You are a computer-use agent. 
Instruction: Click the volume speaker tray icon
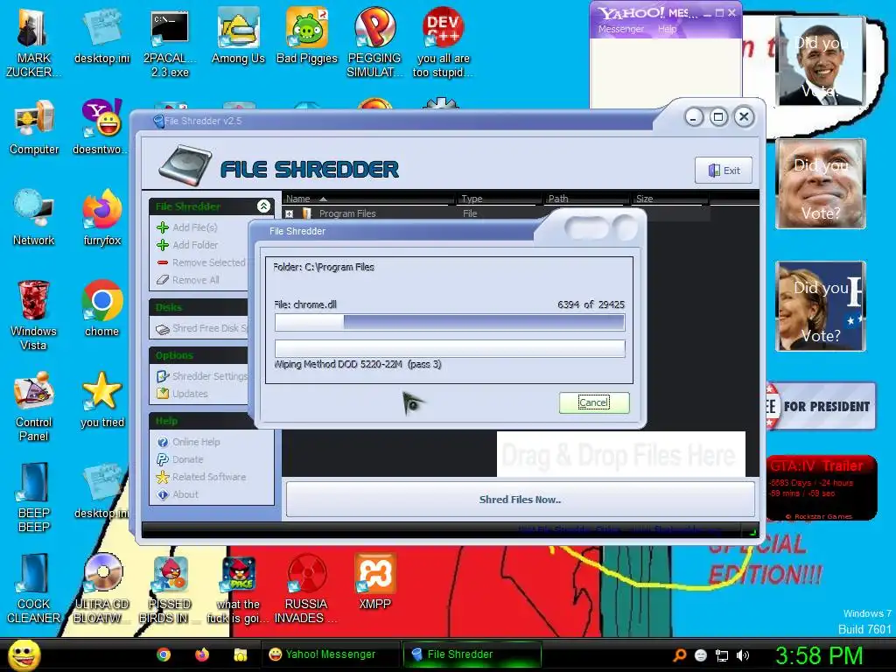743,655
